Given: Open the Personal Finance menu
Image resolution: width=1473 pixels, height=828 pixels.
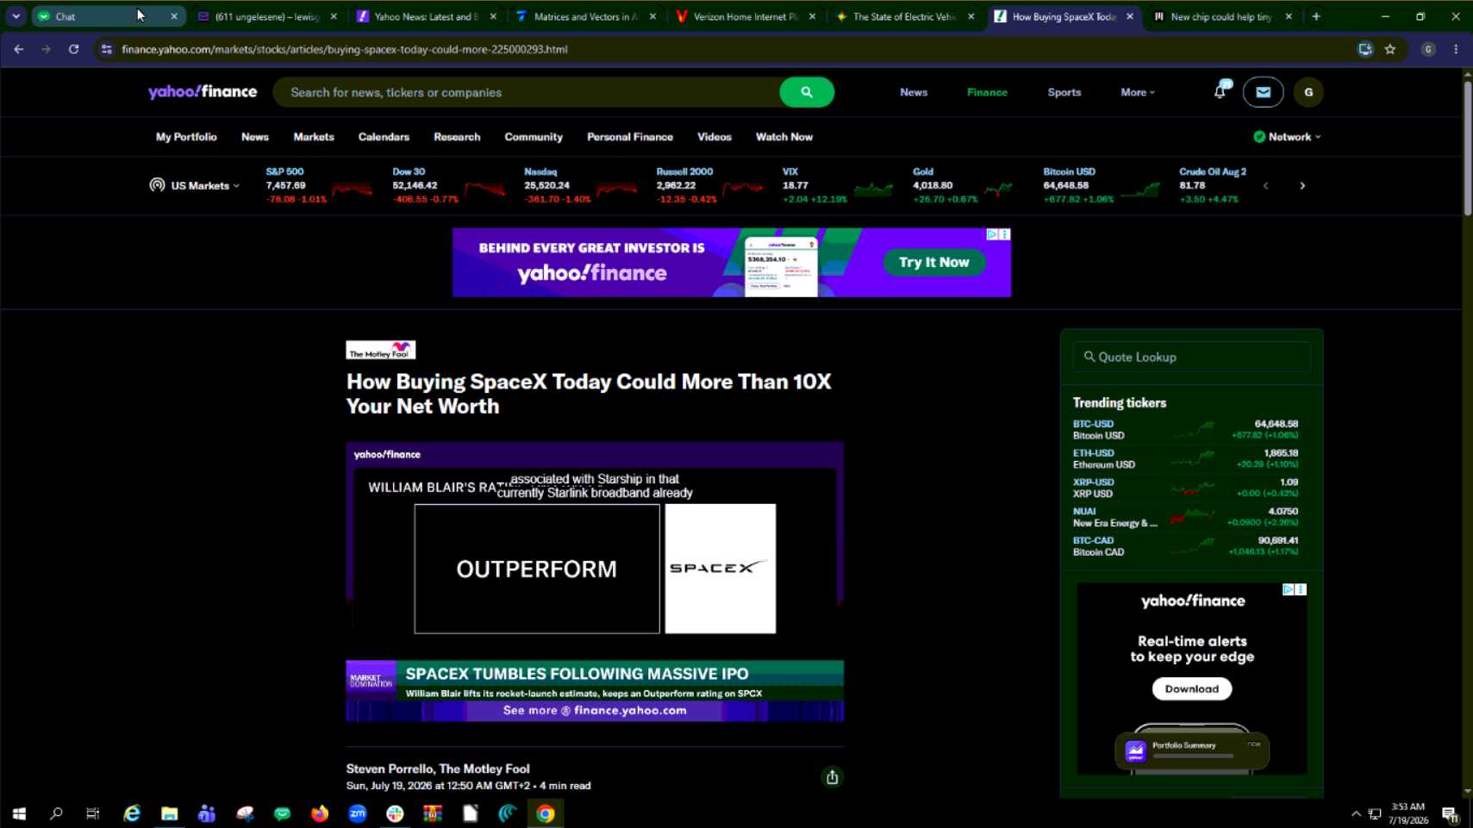Looking at the screenshot, I should pyautogui.click(x=630, y=137).
